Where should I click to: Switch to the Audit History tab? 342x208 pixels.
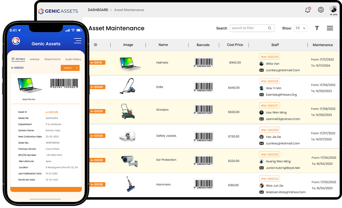[73, 59]
